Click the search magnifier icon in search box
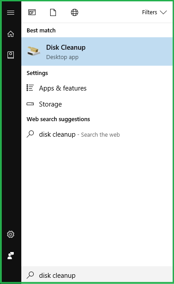174x284 pixels. pyautogui.click(x=30, y=275)
